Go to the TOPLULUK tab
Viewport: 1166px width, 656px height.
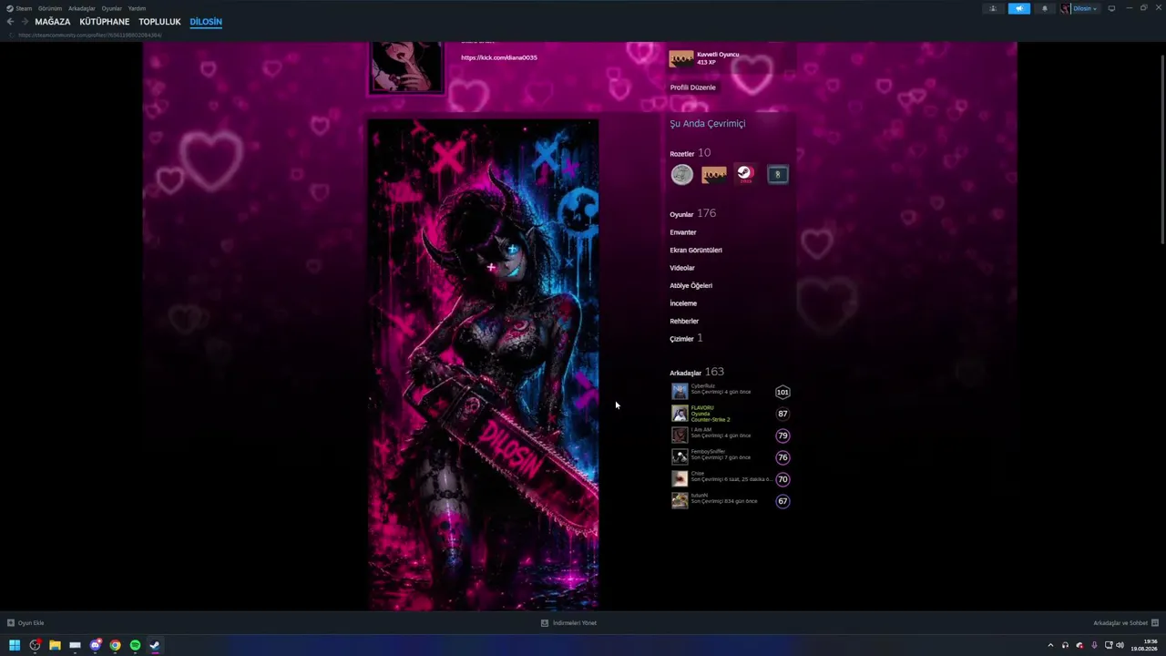point(160,22)
